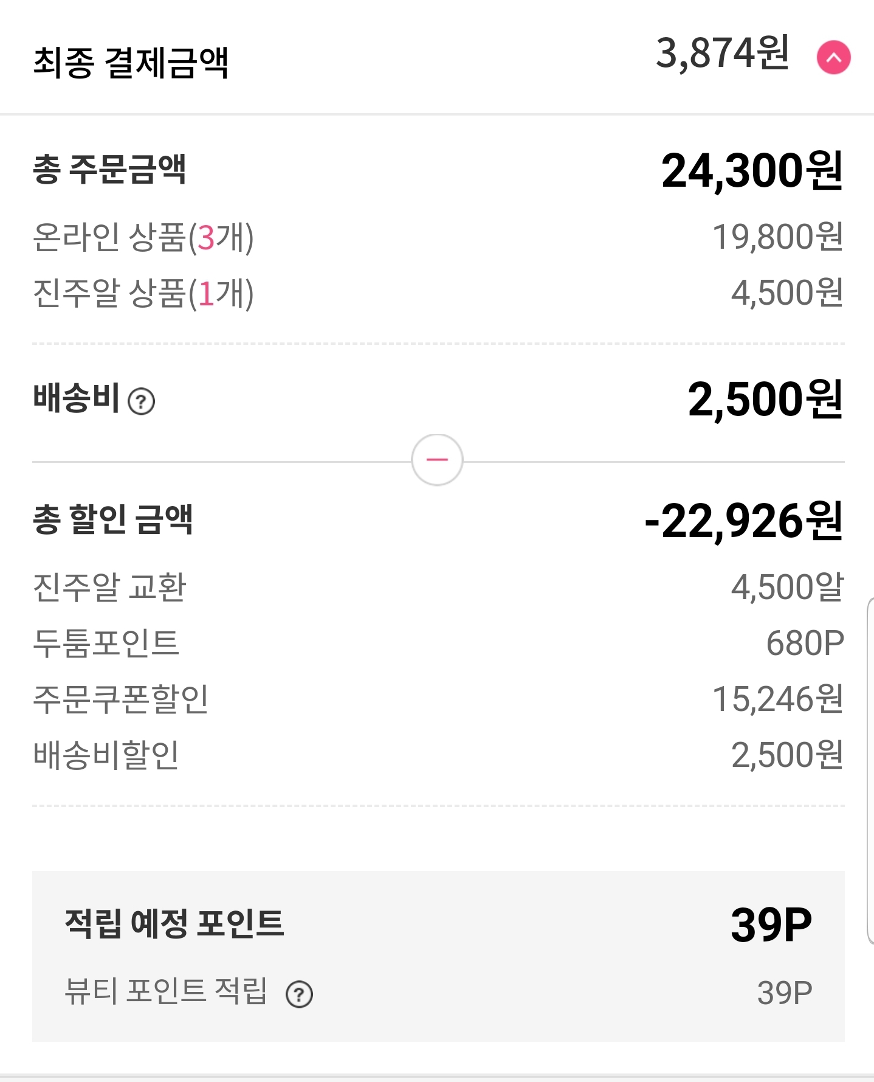Click the 주문쿠폰할인 row label
874x1082 pixels.
(x=120, y=699)
